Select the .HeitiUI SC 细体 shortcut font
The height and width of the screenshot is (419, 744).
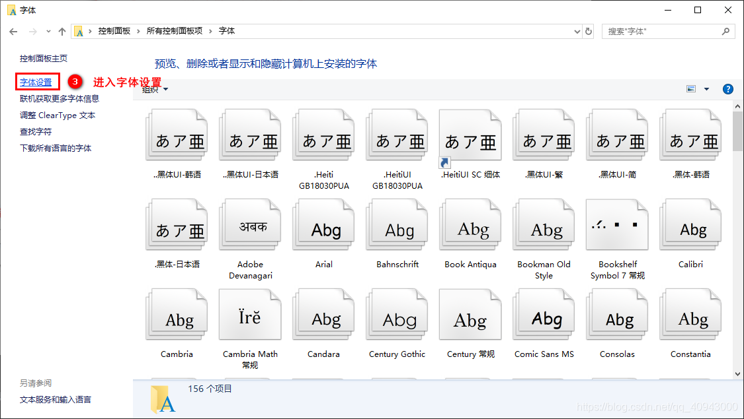(470, 139)
